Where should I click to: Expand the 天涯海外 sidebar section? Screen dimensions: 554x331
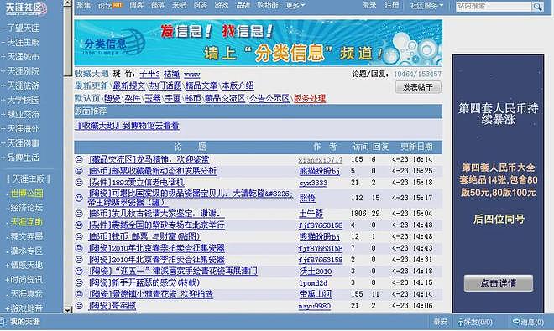pos(3,129)
